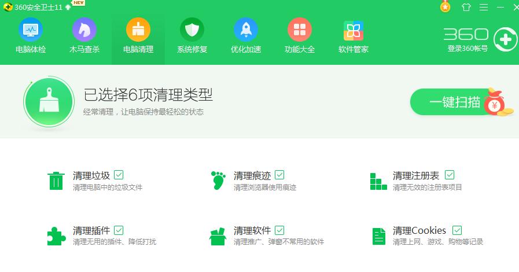Uncheck the 清理插件 checkbox
The image size is (519, 272).
[x=119, y=230]
